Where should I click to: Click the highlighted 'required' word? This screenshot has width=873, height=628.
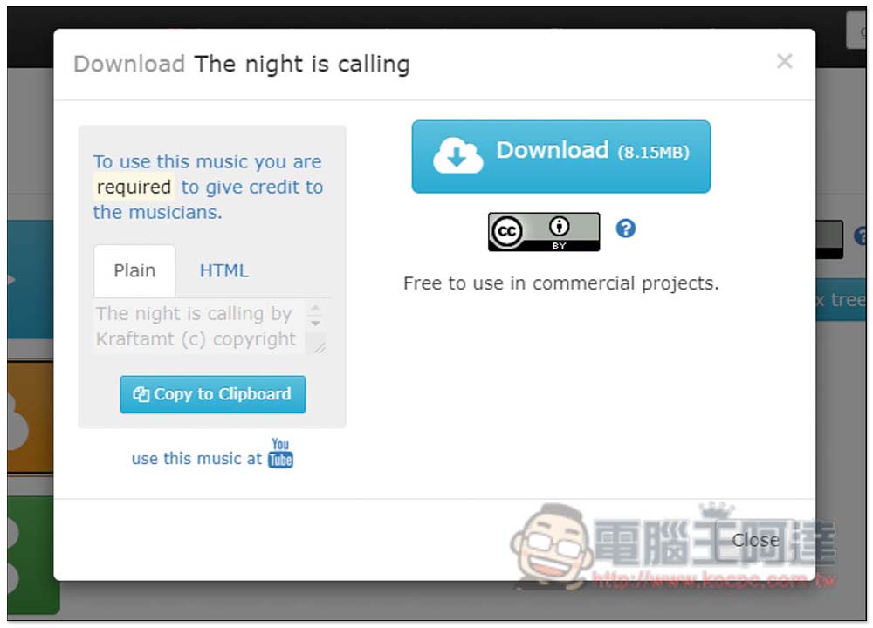134,187
